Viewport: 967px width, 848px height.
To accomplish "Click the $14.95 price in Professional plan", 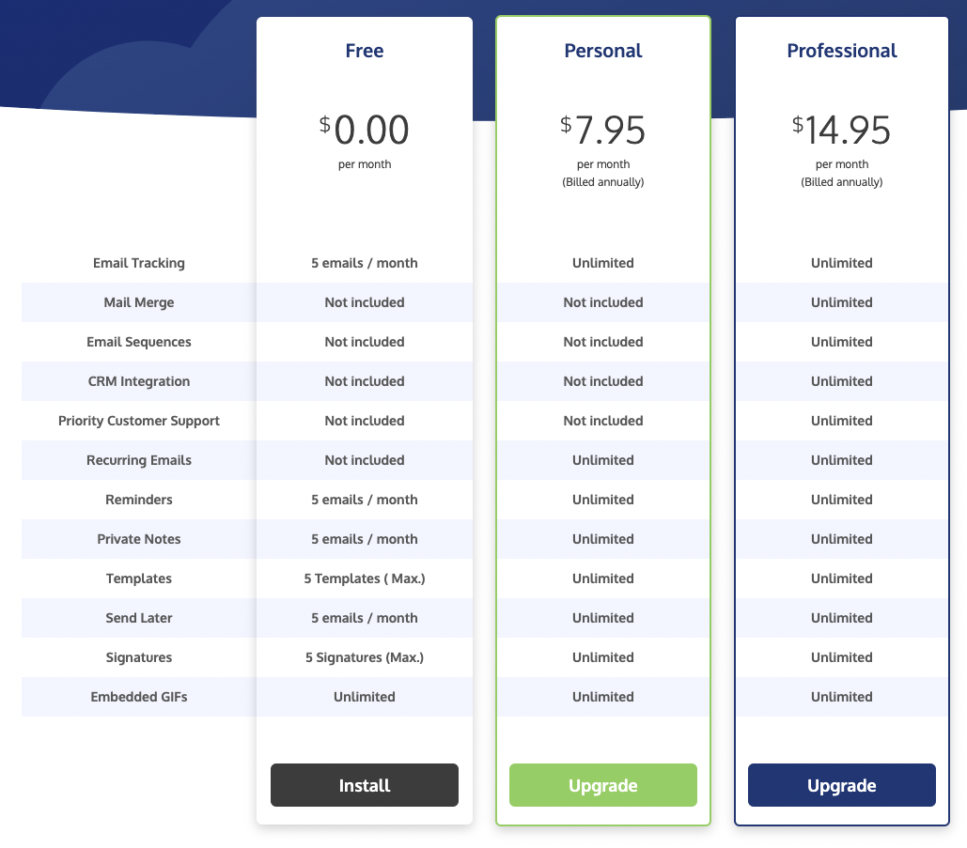I will [x=841, y=131].
